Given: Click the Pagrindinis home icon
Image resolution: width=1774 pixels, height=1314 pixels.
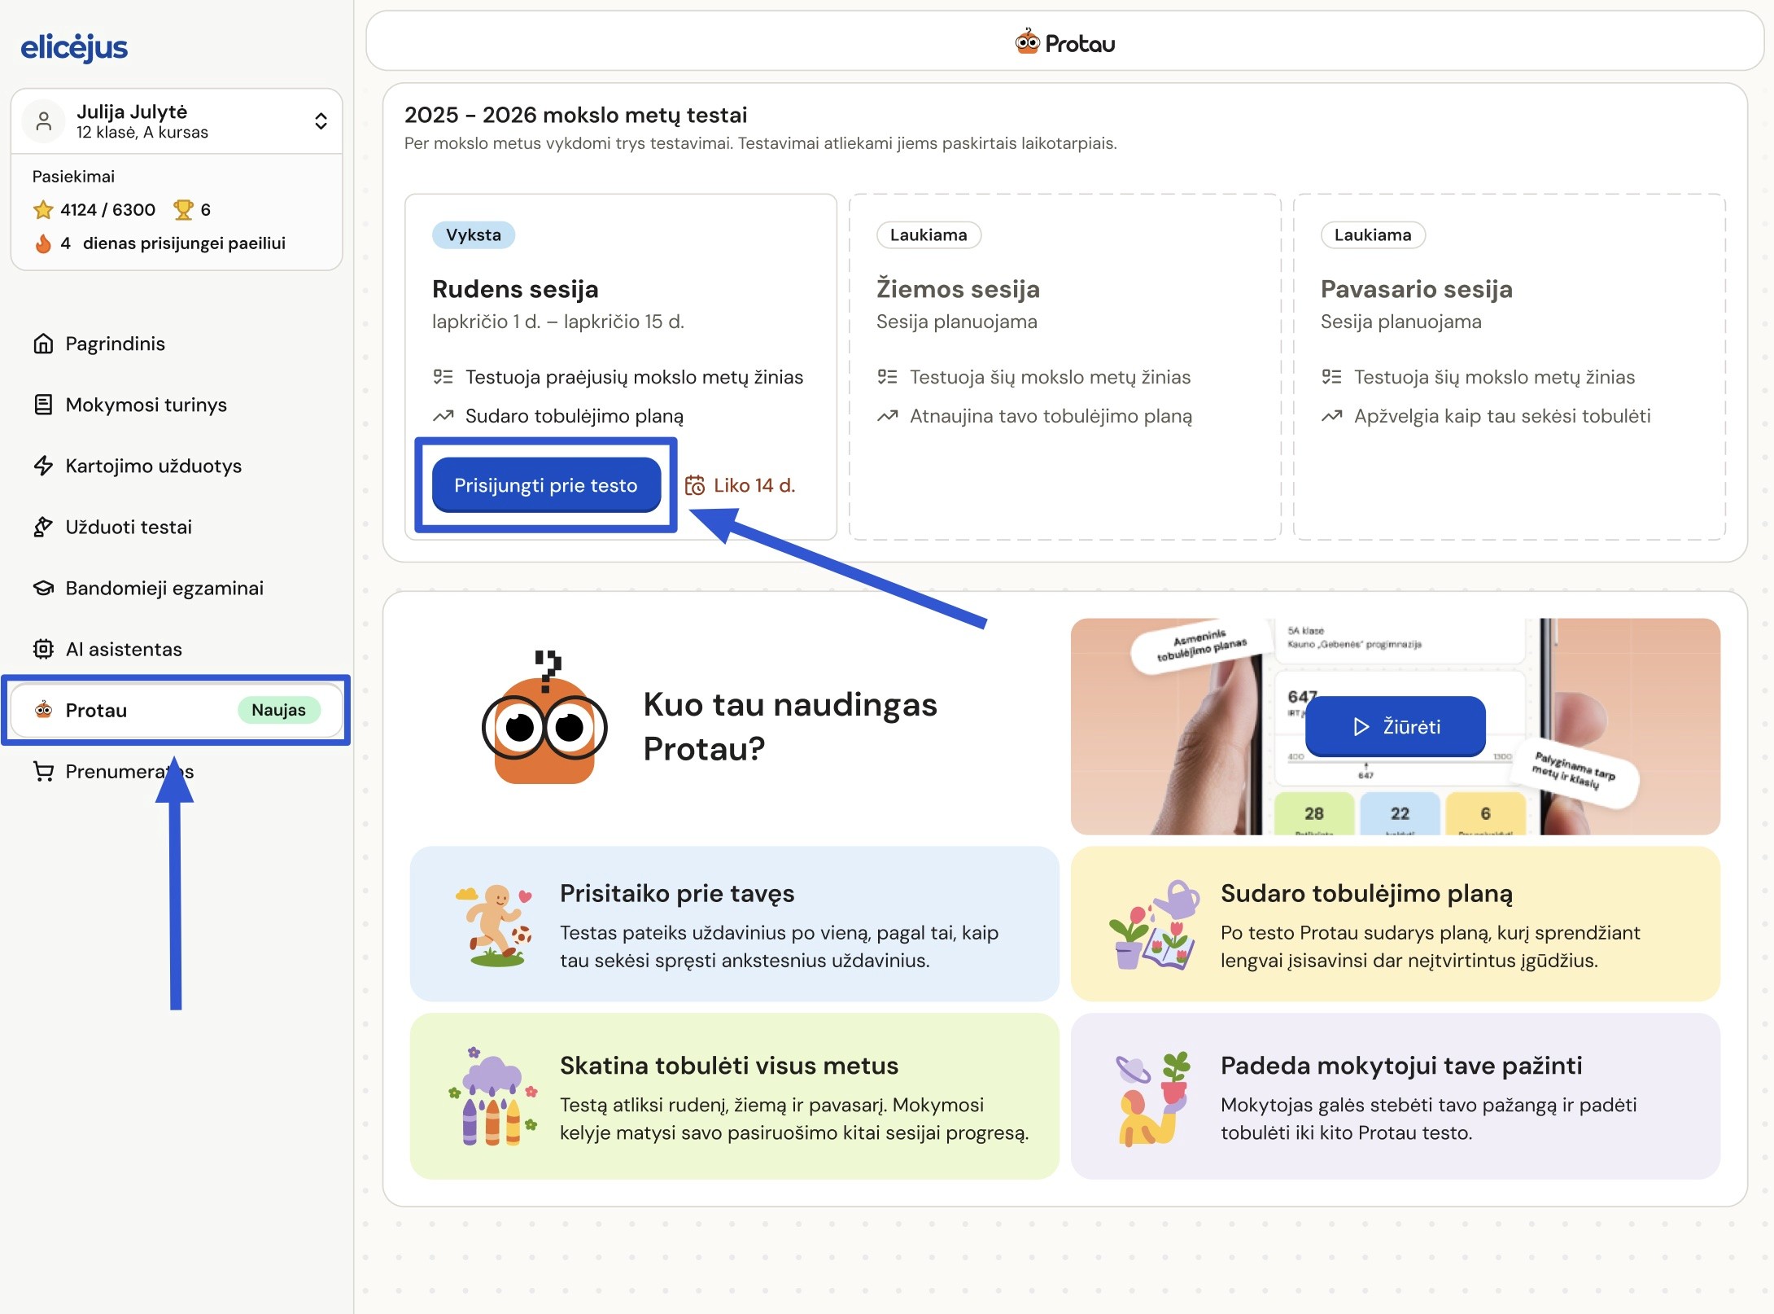Looking at the screenshot, I should click(43, 344).
